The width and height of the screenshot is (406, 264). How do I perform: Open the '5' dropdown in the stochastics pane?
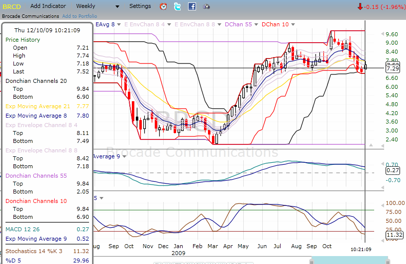click(x=101, y=198)
